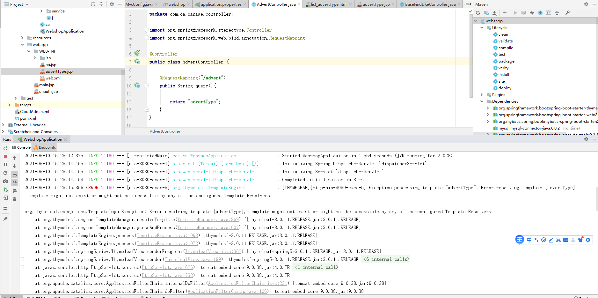Screen dimensions: 598x298
Task: Print console output using the printer icon
Action: (x=15, y=191)
